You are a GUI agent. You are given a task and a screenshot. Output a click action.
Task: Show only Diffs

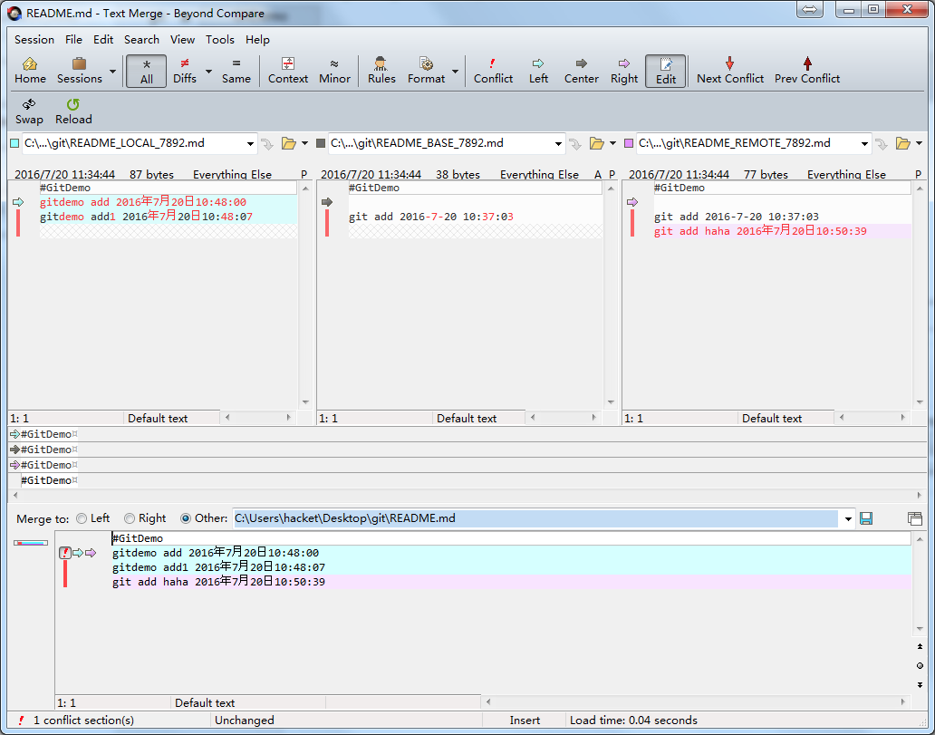click(185, 71)
